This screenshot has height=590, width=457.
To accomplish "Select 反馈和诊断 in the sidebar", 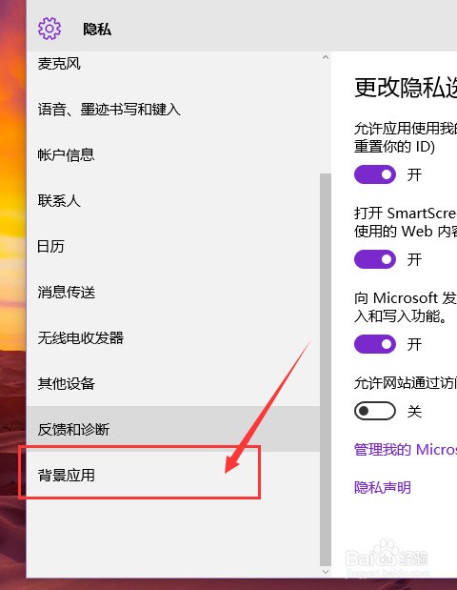I will [x=173, y=429].
